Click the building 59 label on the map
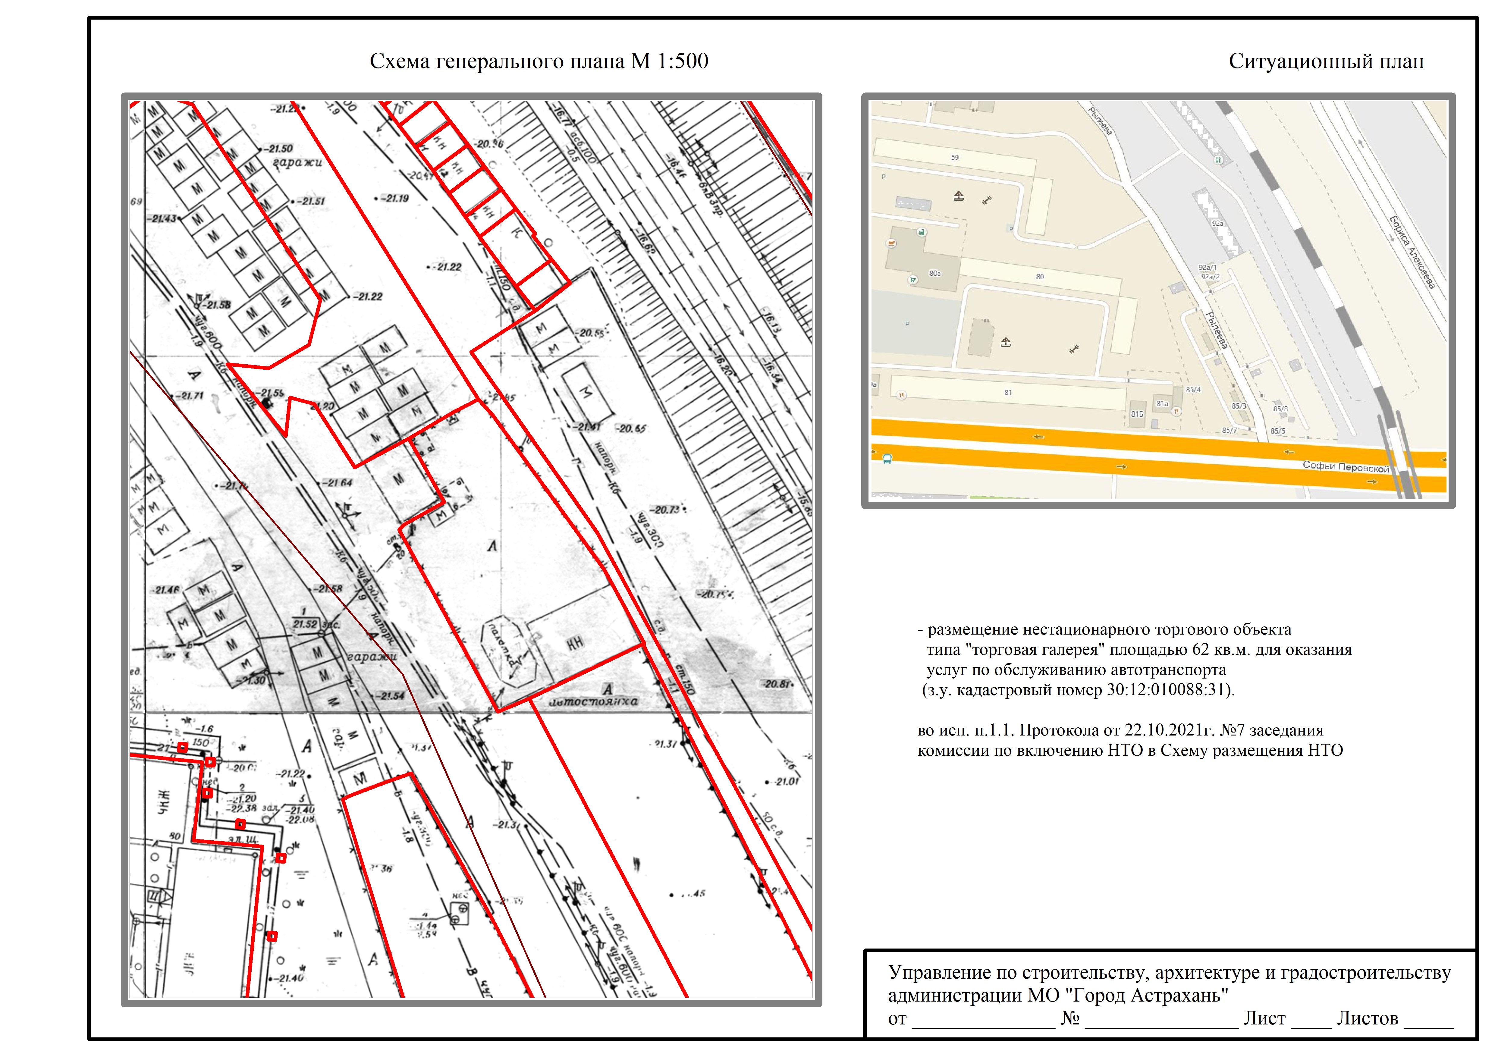 click(955, 158)
